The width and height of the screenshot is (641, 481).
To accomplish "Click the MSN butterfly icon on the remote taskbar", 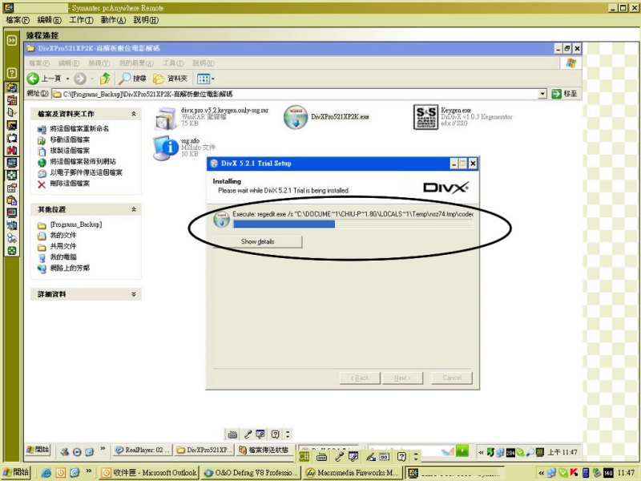I will (448, 451).
